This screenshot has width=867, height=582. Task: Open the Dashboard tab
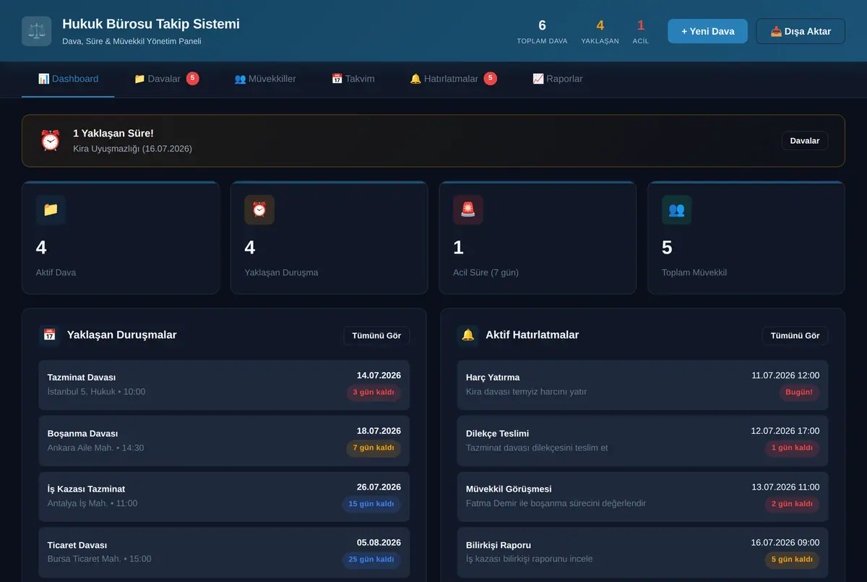tap(68, 79)
